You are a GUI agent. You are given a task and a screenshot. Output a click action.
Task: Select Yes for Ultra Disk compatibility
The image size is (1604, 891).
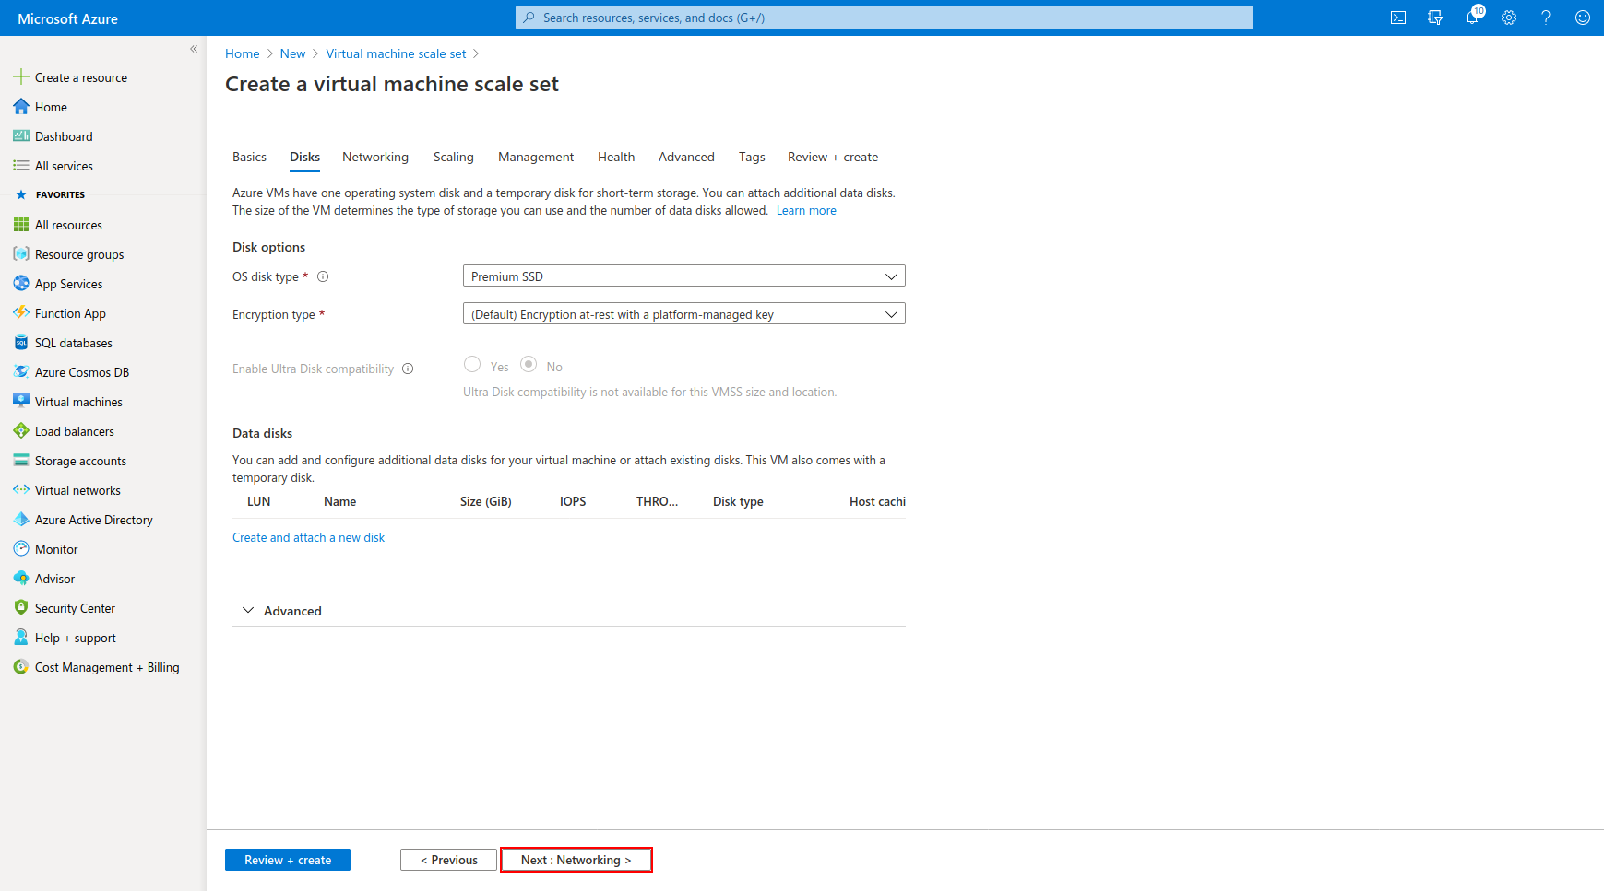[472, 365]
